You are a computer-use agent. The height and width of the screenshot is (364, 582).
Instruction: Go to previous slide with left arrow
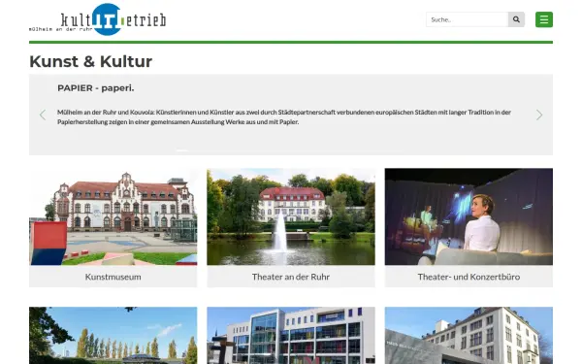tap(43, 115)
